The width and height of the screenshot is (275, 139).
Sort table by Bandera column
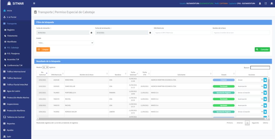coord(118,74)
